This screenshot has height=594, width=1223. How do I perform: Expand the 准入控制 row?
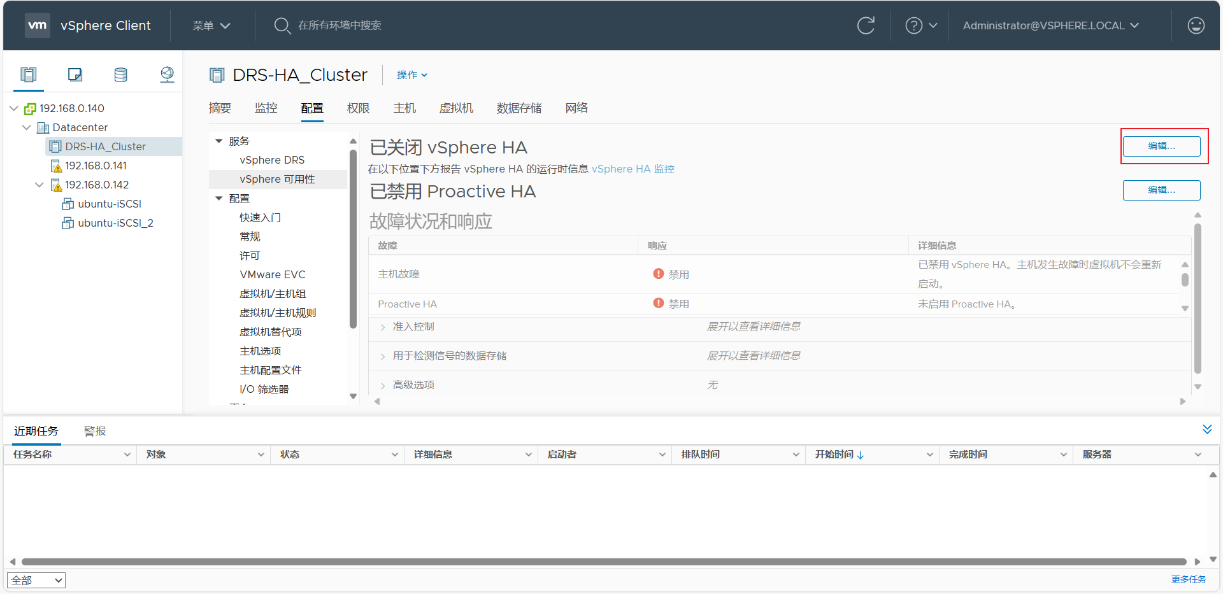tap(383, 327)
